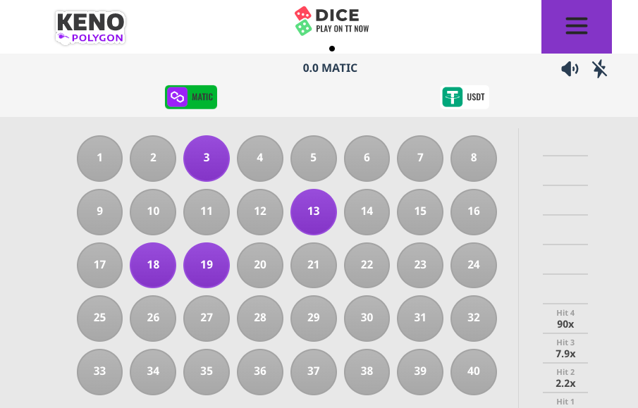This screenshot has height=408, width=638.
Task: Open the hamburger menu
Action: [x=576, y=27]
